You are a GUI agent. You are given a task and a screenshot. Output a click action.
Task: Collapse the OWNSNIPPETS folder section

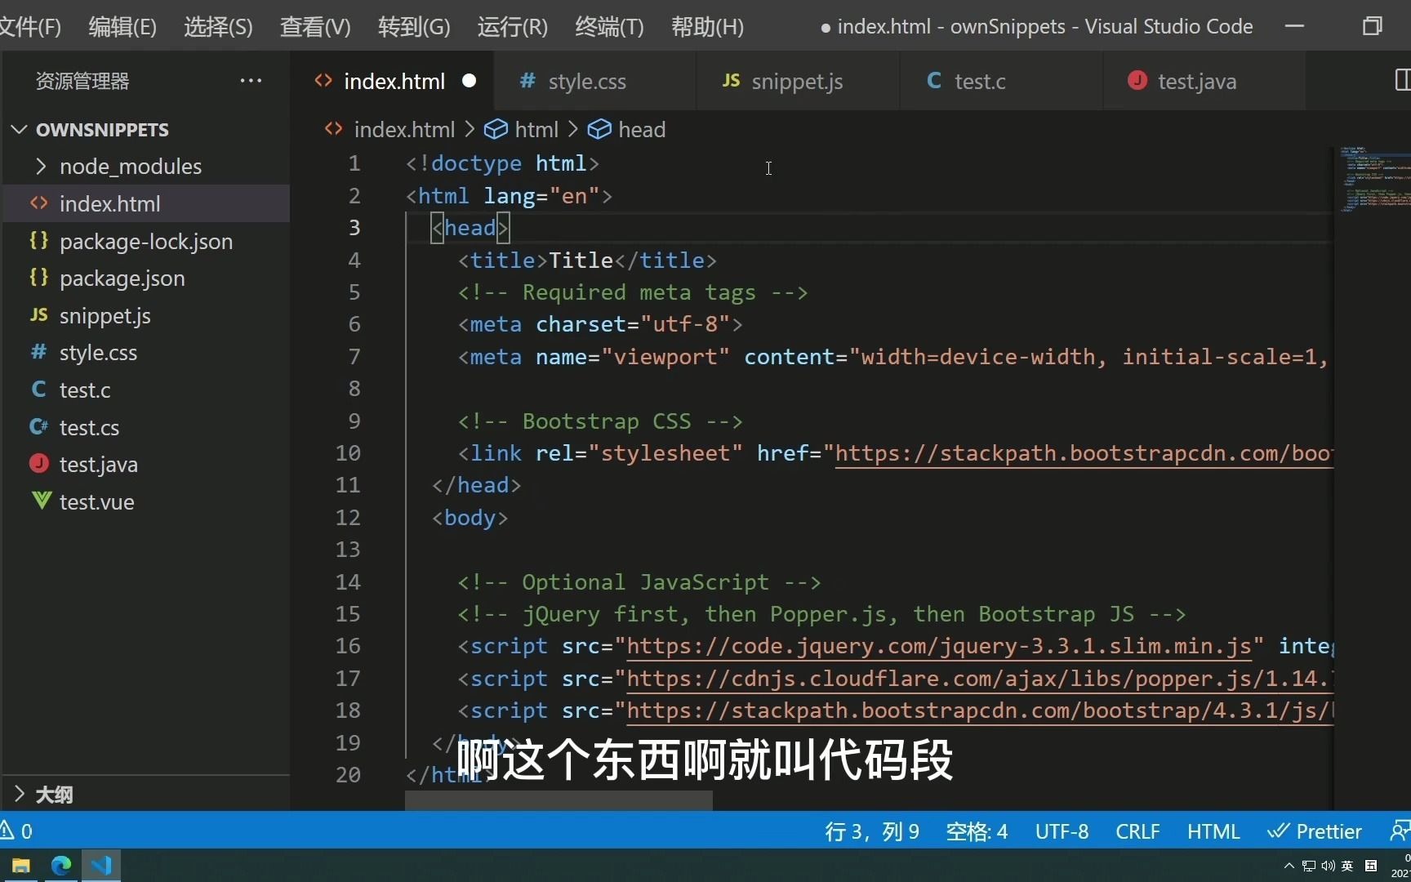(20, 129)
